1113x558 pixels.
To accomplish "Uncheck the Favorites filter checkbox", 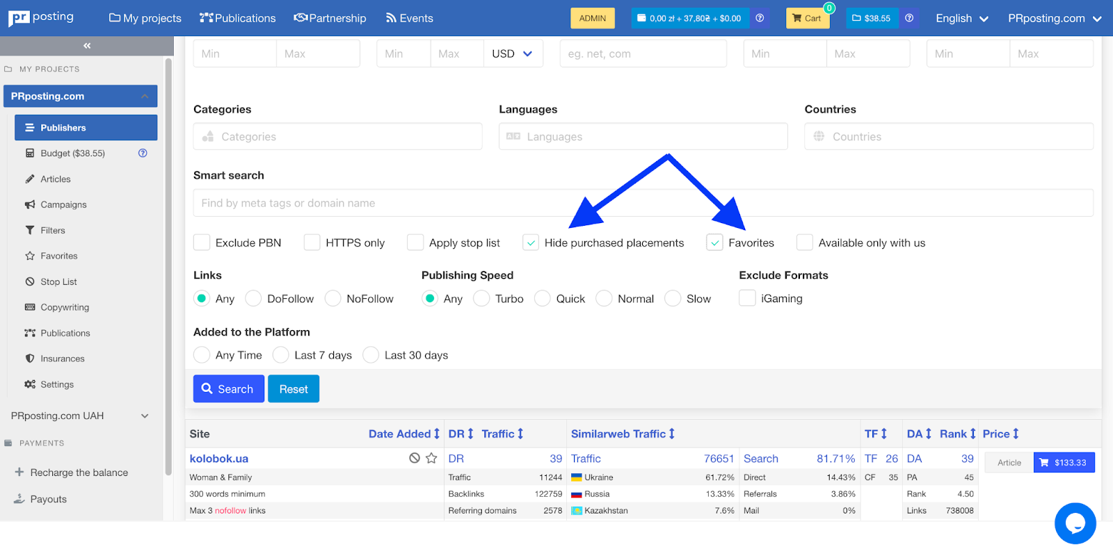I will (714, 243).
